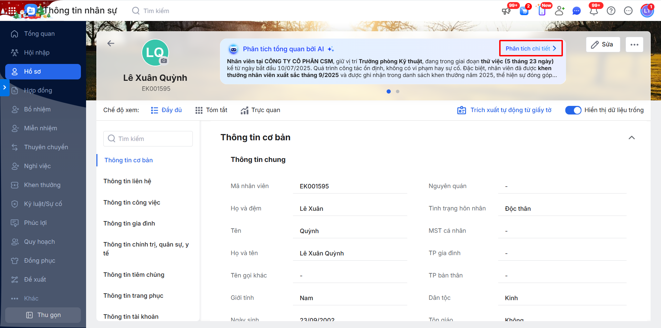Viewport: 661px width, 328px height.
Task: Click the megaphone announcements icon
Action: 506,11
